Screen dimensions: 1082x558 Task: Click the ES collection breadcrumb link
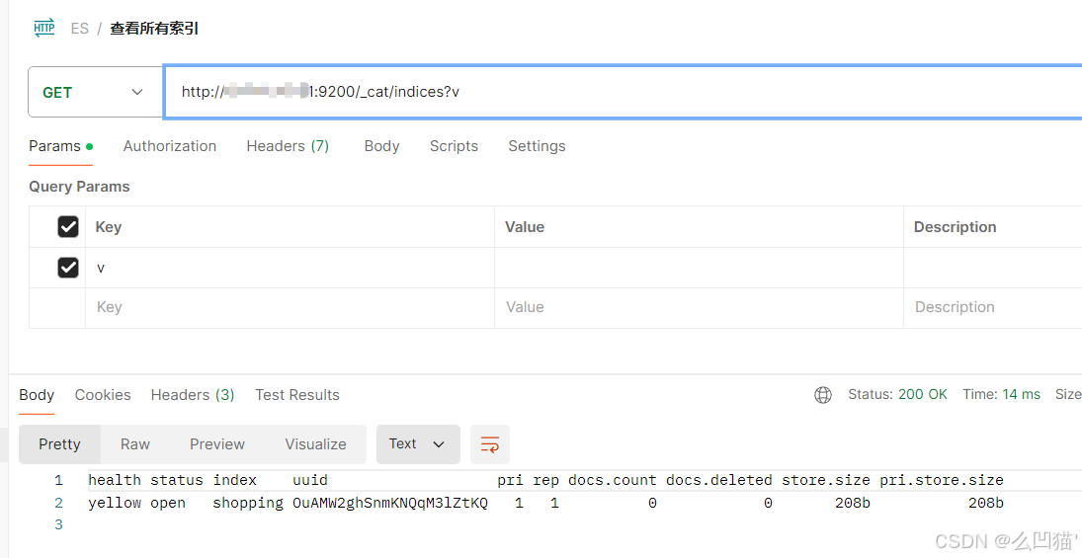click(80, 29)
